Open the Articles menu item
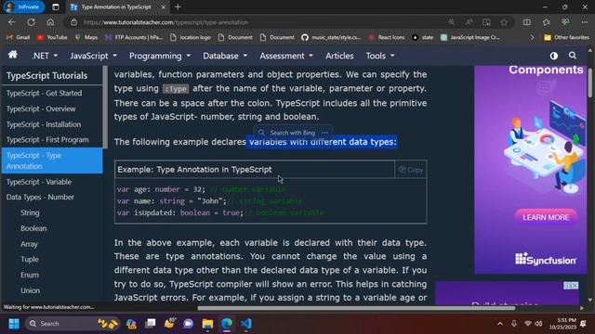 coord(339,56)
